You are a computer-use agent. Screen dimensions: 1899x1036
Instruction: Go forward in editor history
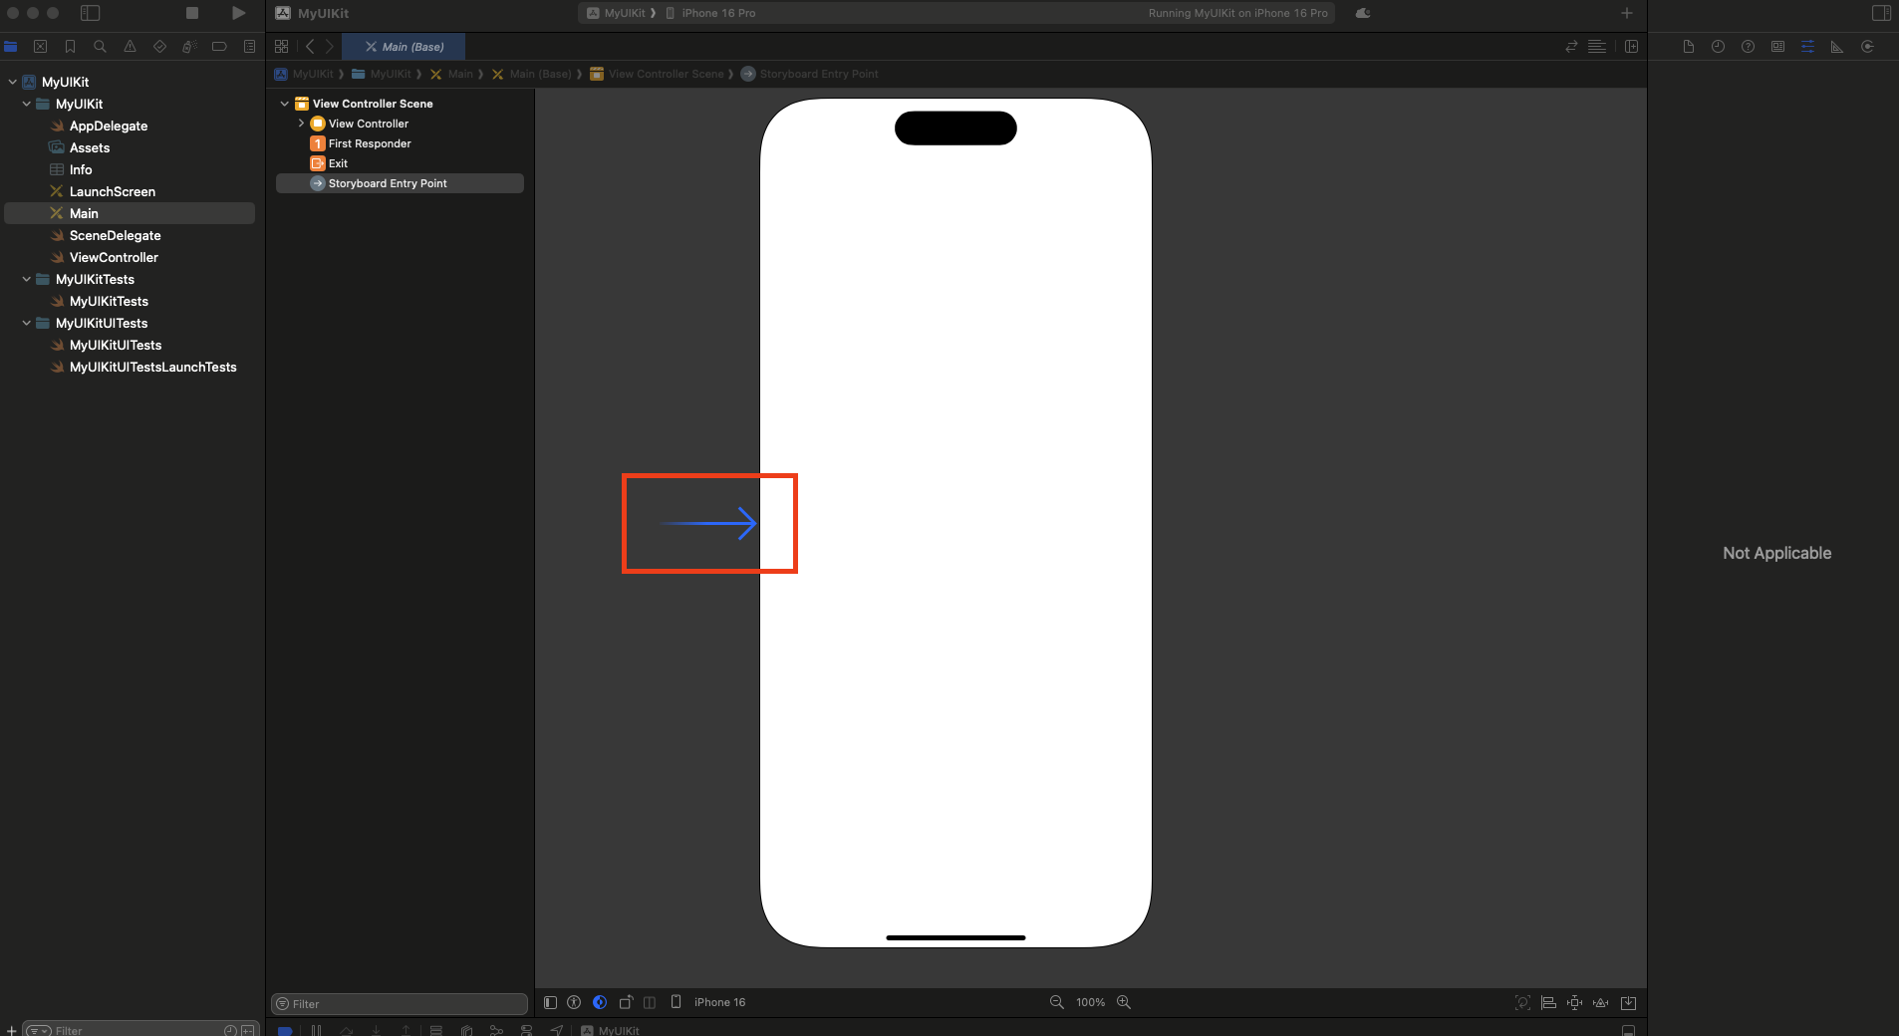(x=330, y=47)
